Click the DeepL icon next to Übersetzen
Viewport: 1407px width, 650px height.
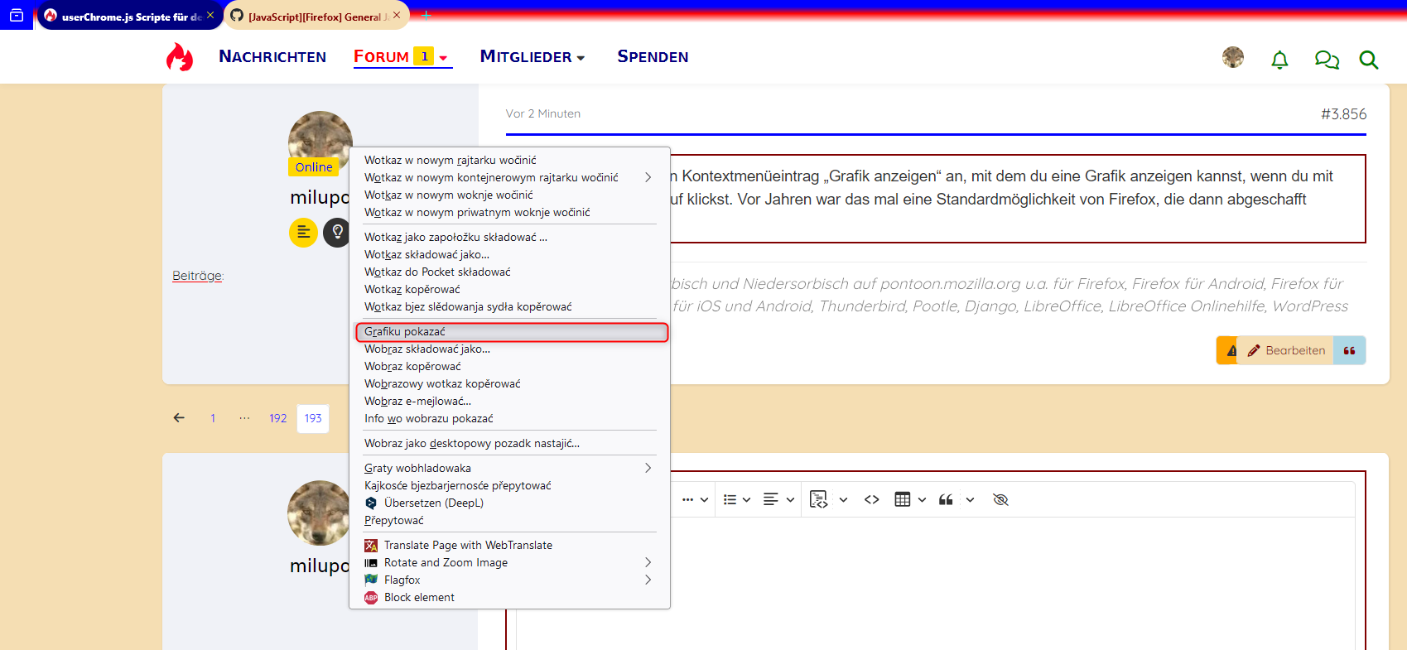click(x=371, y=503)
